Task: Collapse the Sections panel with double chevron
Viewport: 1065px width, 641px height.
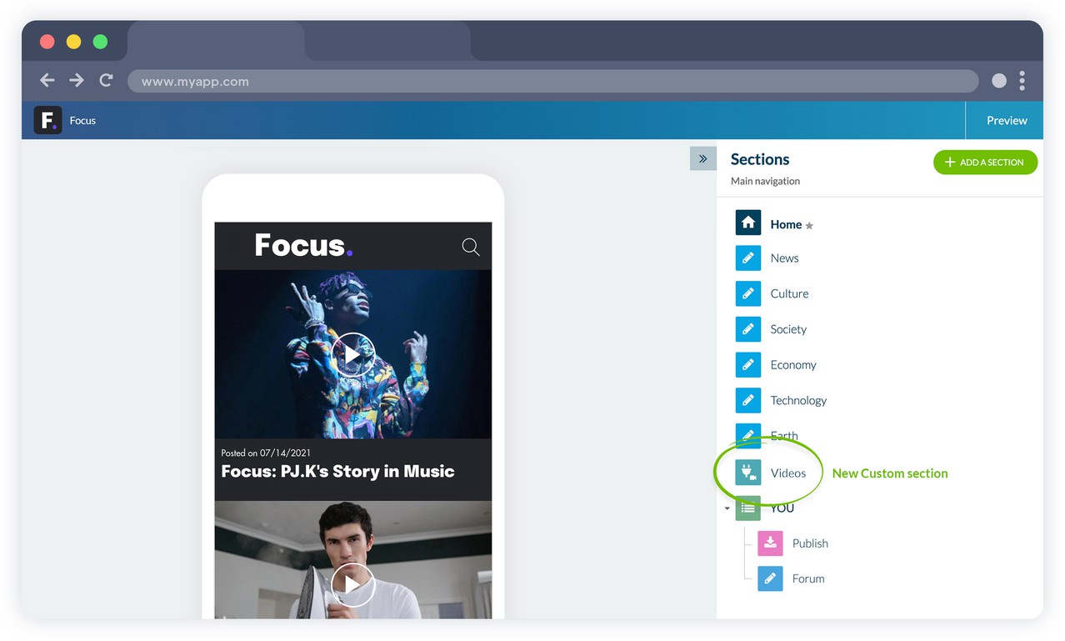Action: pyautogui.click(x=702, y=158)
